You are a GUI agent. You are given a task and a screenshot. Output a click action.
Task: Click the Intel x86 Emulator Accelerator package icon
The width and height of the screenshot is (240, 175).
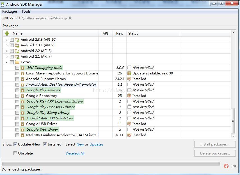[x=22, y=135]
